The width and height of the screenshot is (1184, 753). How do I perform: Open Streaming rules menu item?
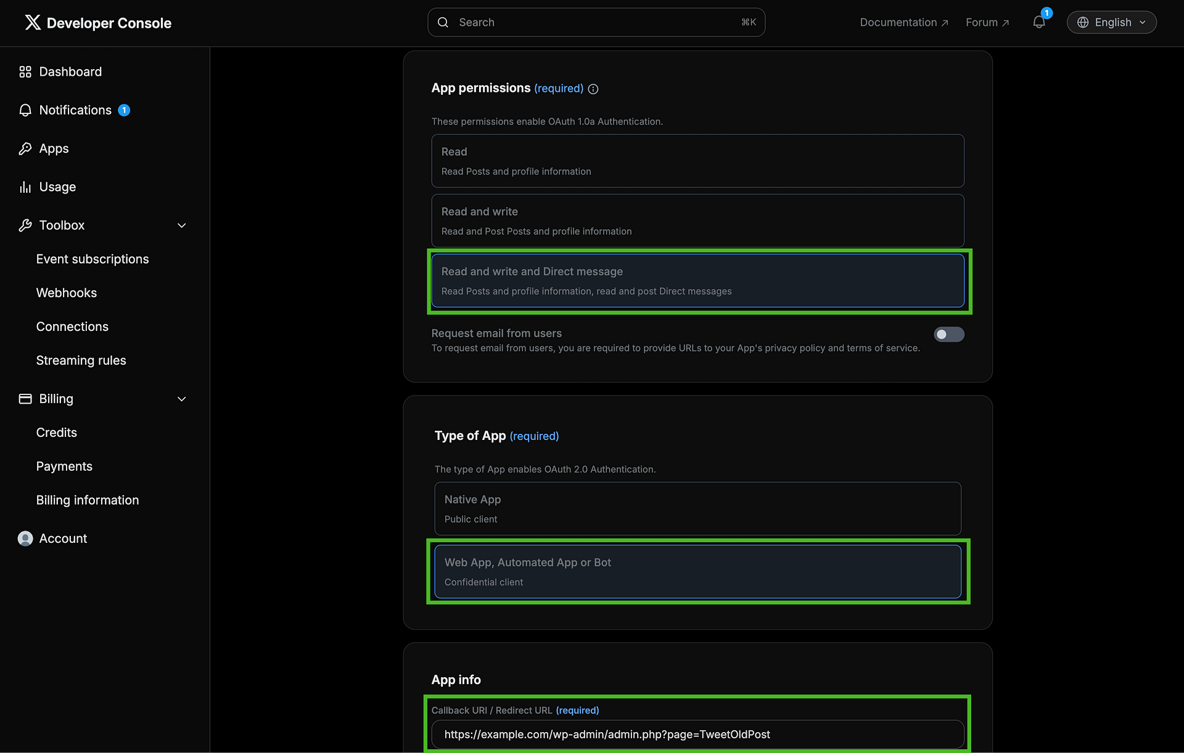point(81,360)
